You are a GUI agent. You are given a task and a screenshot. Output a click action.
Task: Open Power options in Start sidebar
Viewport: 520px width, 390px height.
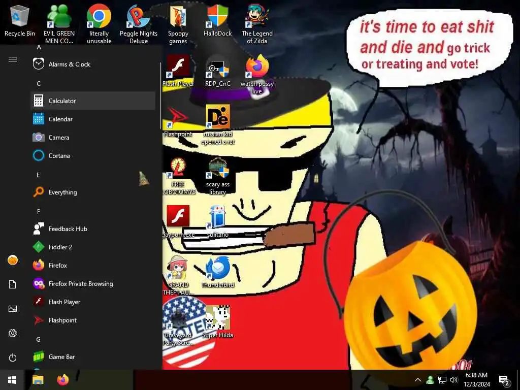(13, 357)
